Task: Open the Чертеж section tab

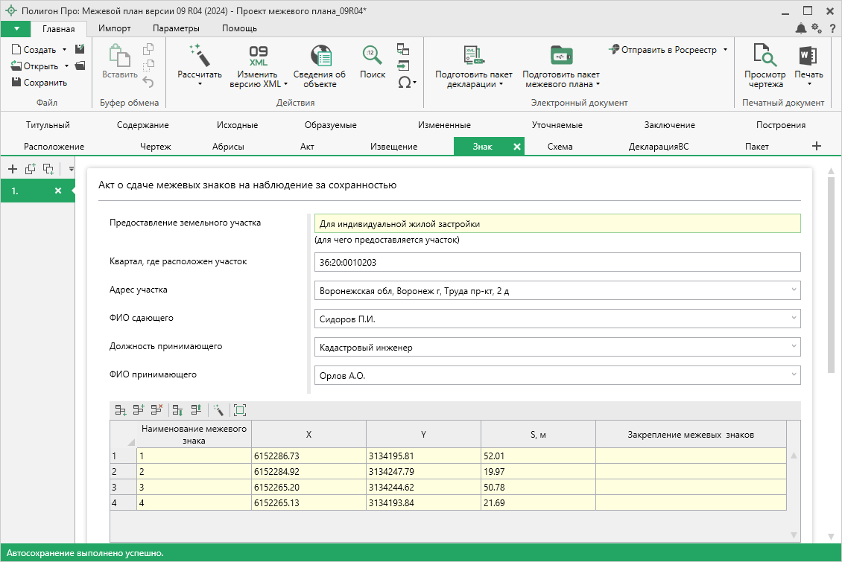Action: pos(155,147)
